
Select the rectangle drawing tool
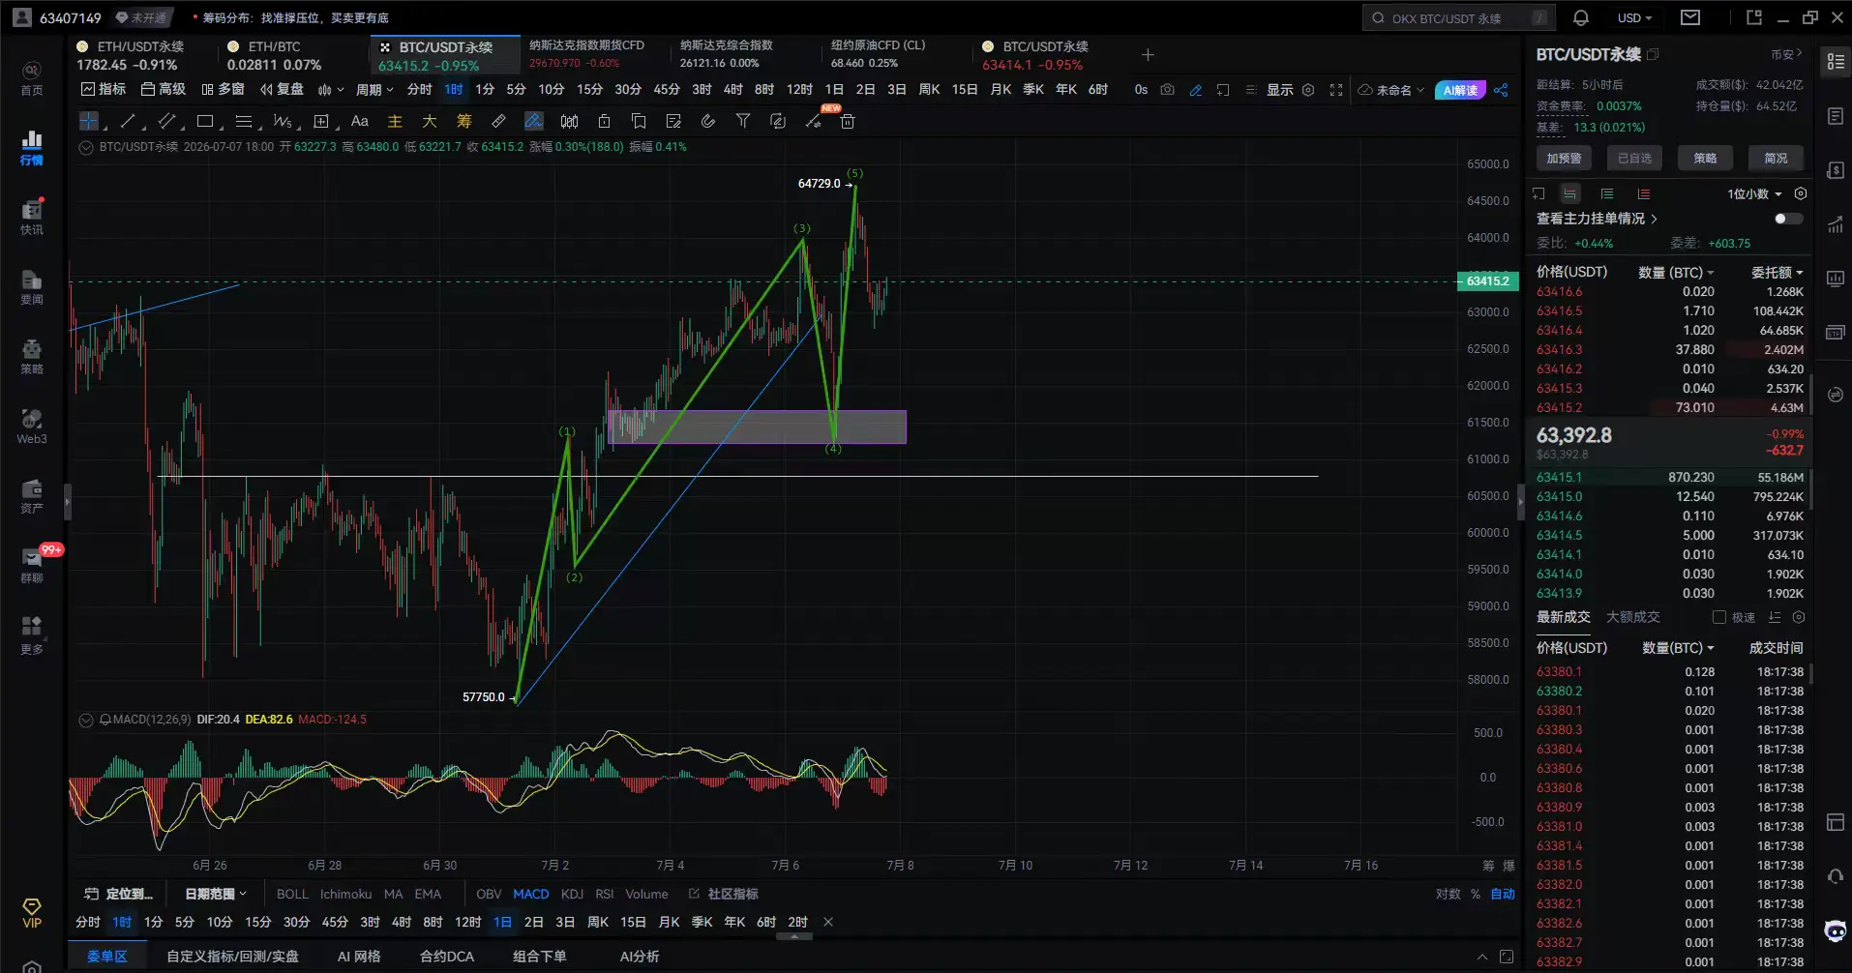click(204, 121)
